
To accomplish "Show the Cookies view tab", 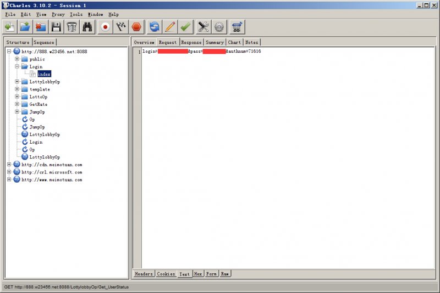I will (166, 274).
